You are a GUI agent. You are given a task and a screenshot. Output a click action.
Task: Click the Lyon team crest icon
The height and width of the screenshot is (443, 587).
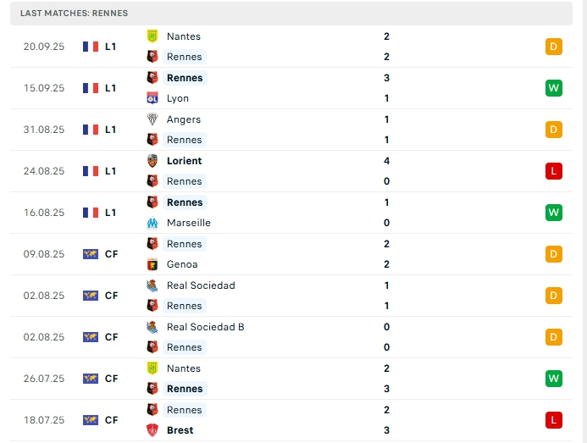point(152,98)
